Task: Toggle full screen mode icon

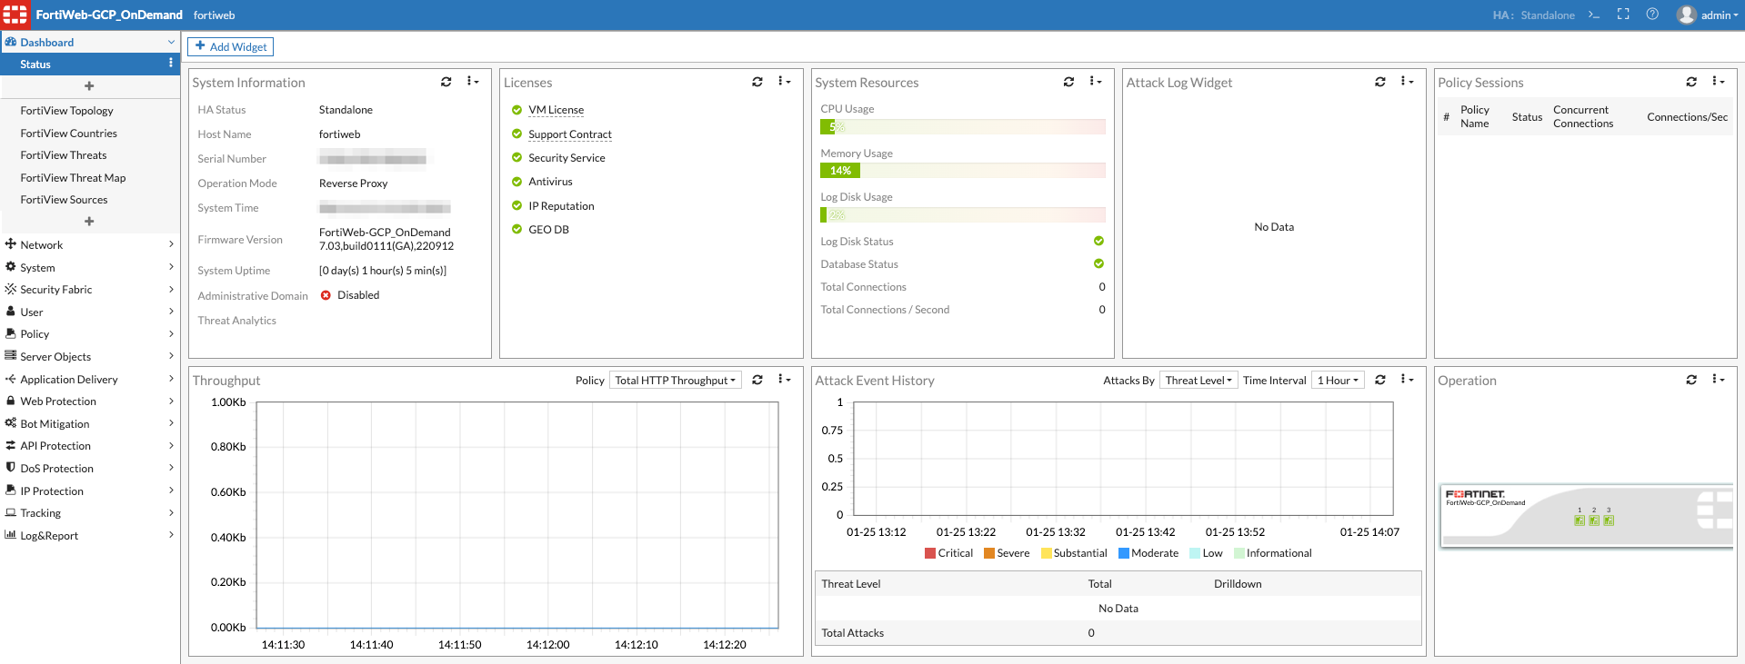Action: [x=1623, y=15]
